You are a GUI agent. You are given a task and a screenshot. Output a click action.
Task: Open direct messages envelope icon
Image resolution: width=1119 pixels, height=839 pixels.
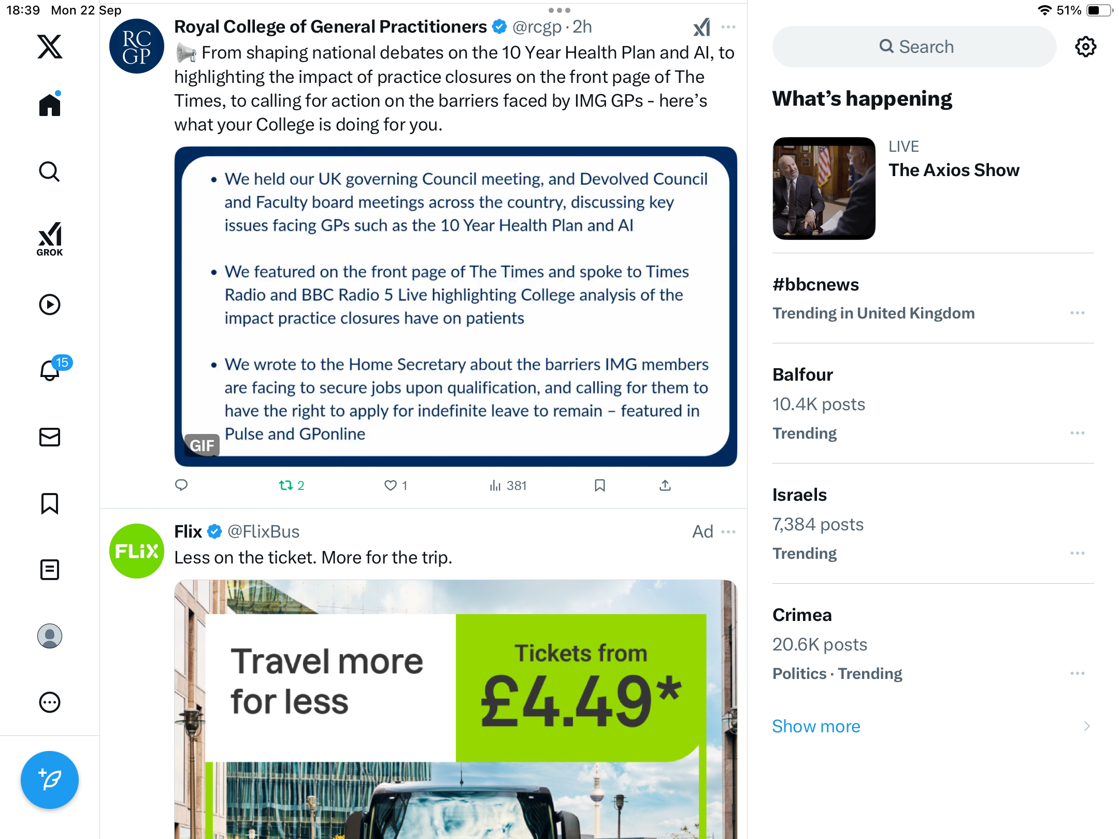pos(50,437)
